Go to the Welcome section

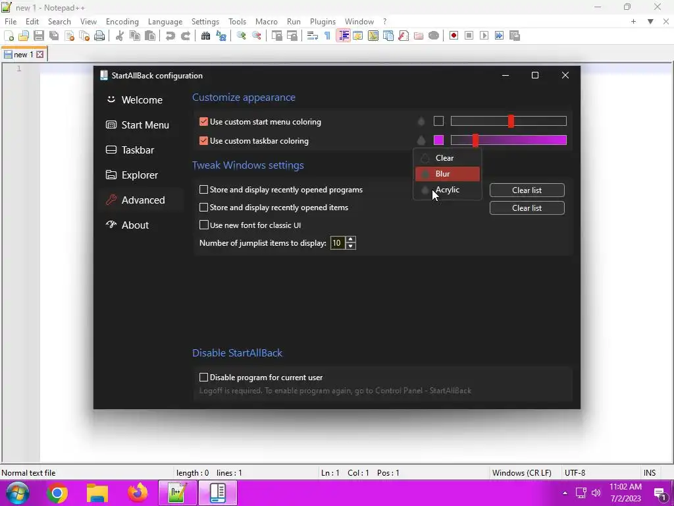tap(141, 100)
